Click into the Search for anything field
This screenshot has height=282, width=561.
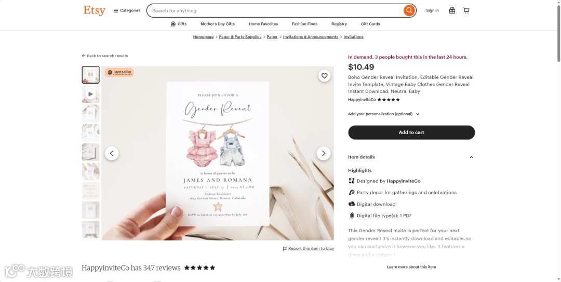275,11
